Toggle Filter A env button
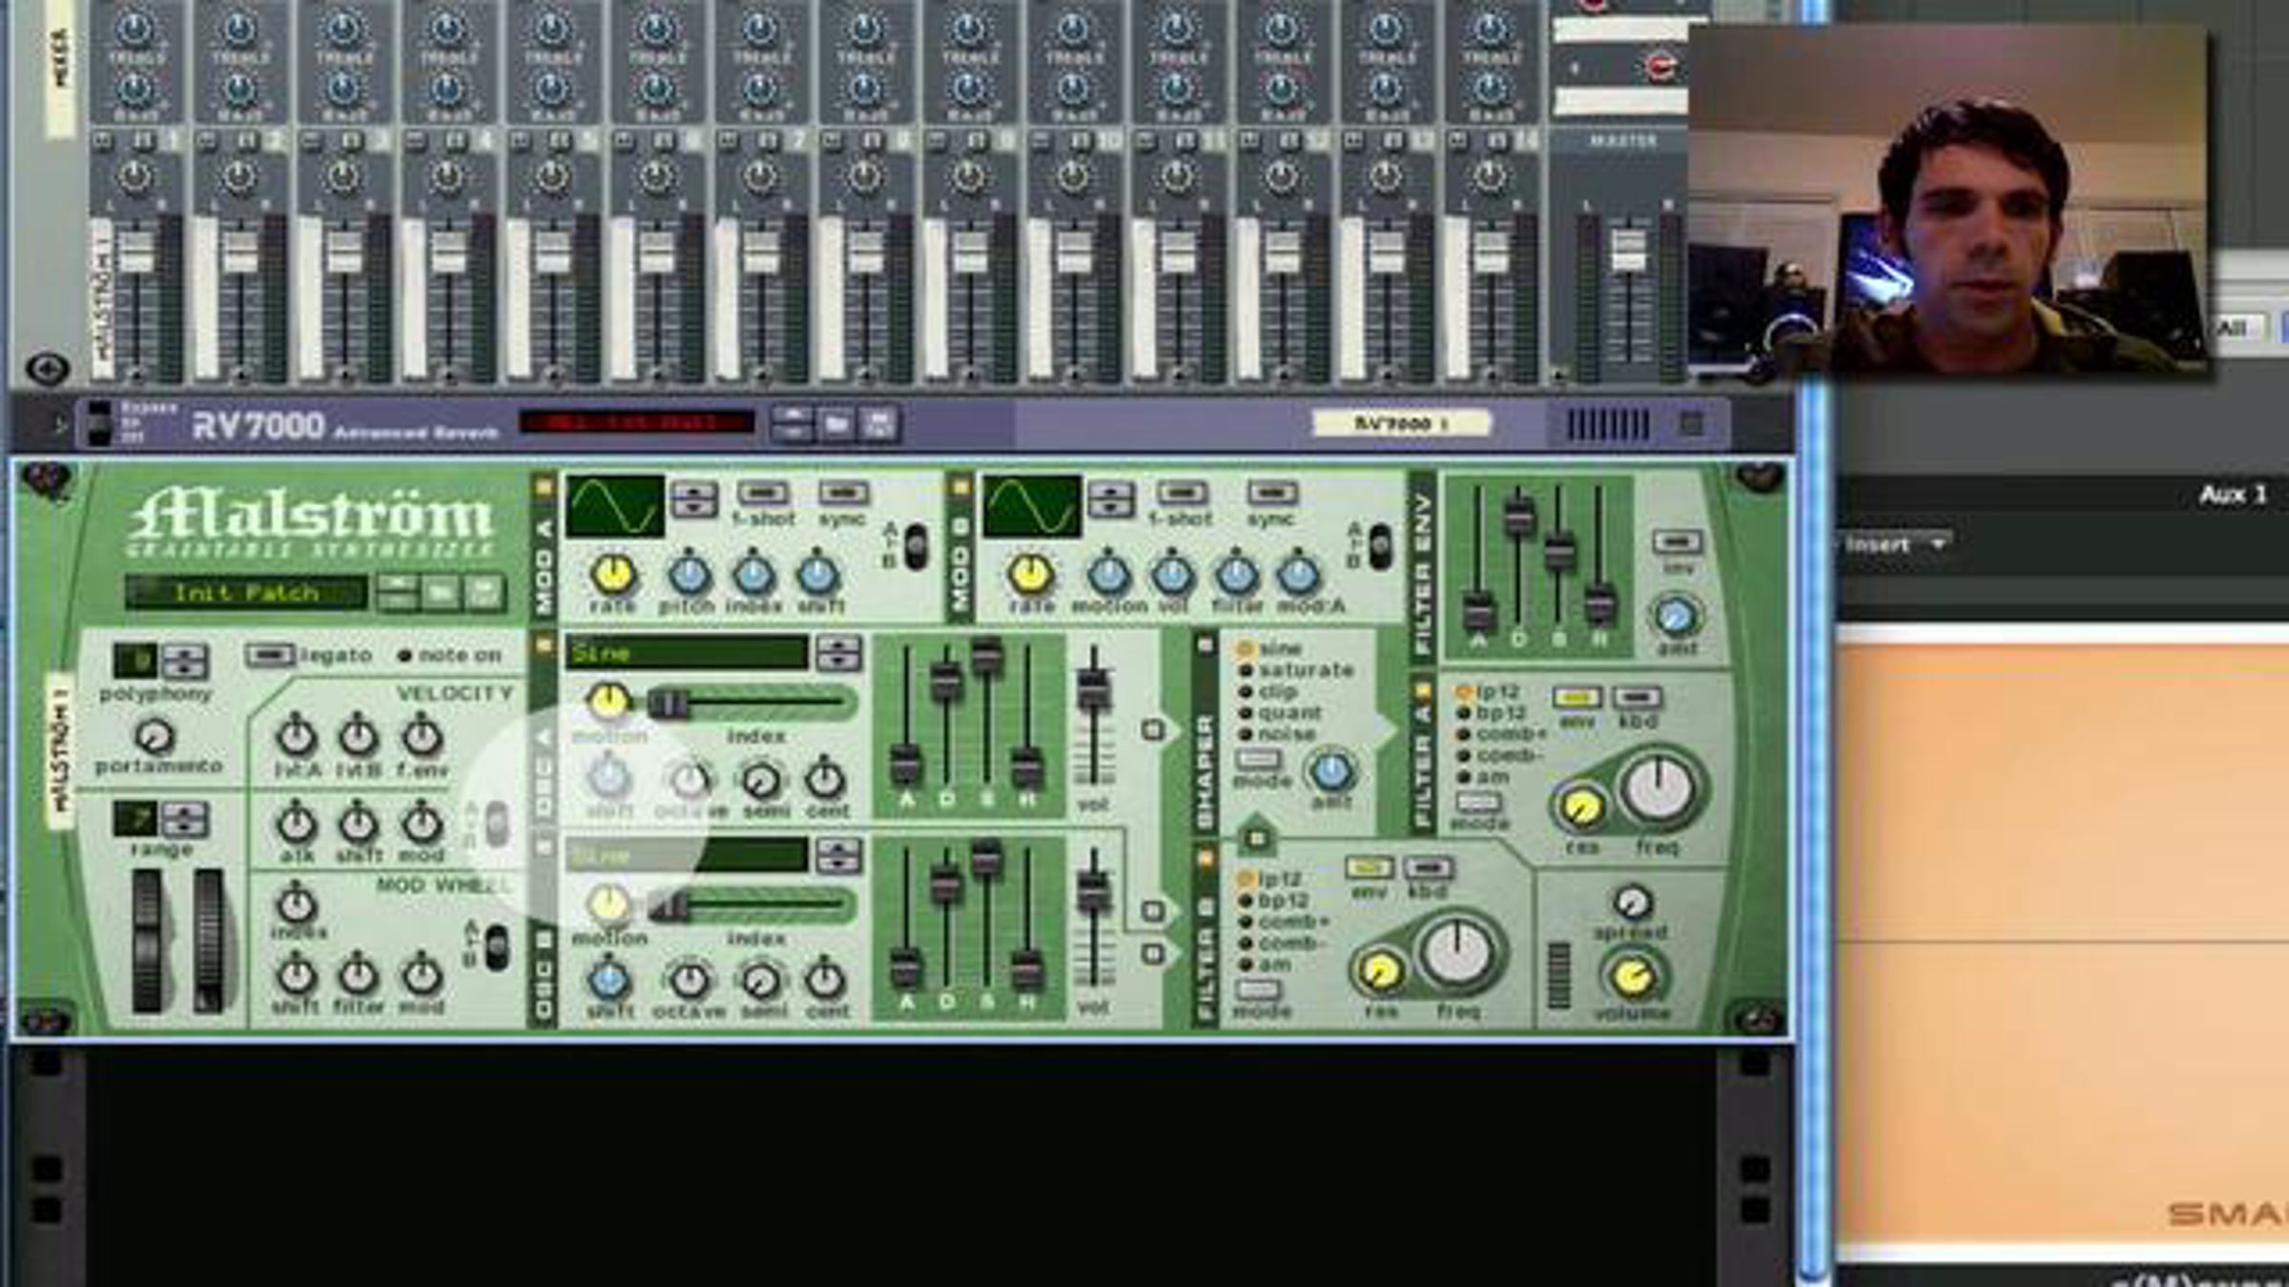Image resolution: width=2289 pixels, height=1287 pixels. pyautogui.click(x=1577, y=698)
